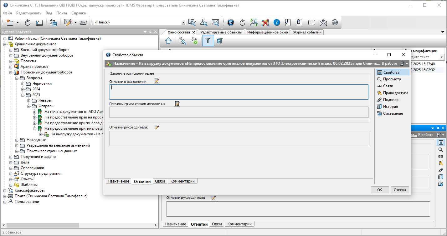The width and height of the screenshot is (447, 236).
Task: Toggle the highlighted filter funnel in Окно состава
Action: tap(208, 40)
